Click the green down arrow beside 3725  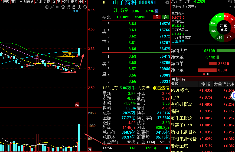155,148
